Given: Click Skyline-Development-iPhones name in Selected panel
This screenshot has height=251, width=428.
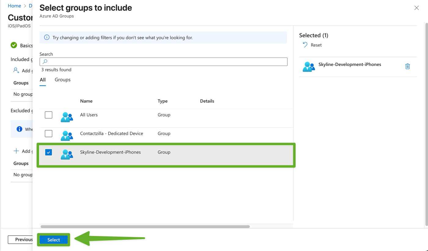Looking at the screenshot, I should pos(350,64).
